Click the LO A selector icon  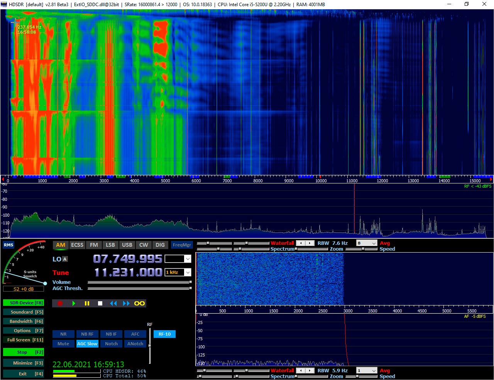point(65,259)
